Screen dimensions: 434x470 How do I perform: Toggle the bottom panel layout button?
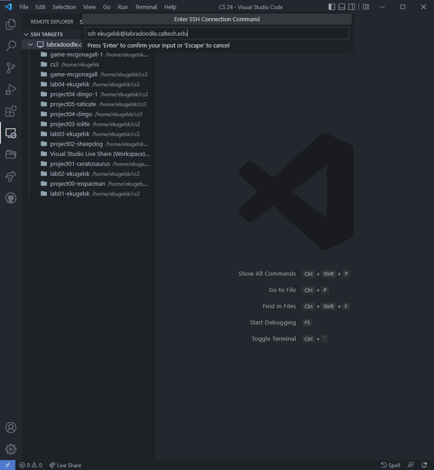[342, 7]
